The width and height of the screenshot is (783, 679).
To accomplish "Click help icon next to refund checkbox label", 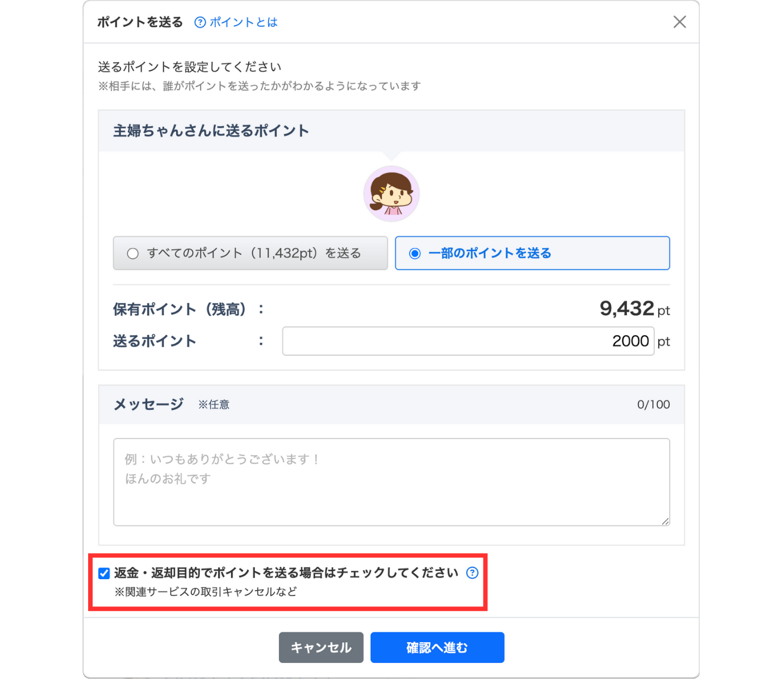I will coord(472,573).
